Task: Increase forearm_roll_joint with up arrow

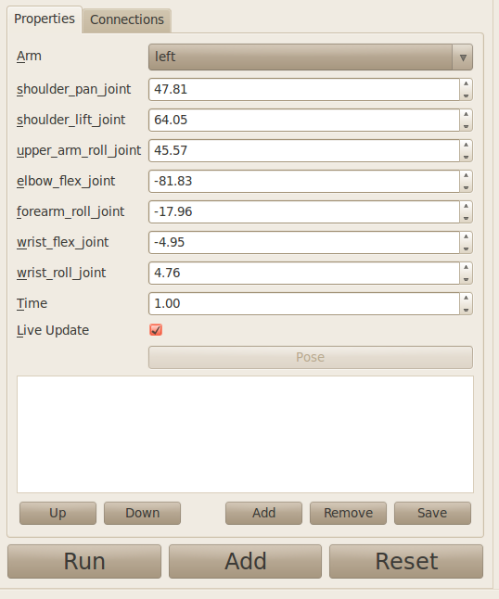Action: click(466, 206)
